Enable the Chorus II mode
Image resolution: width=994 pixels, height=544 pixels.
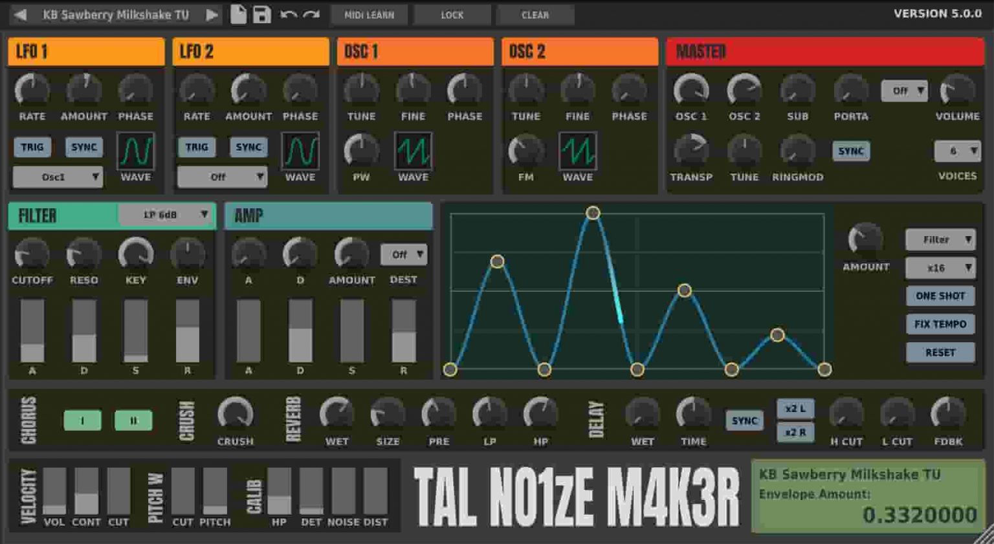coord(134,420)
